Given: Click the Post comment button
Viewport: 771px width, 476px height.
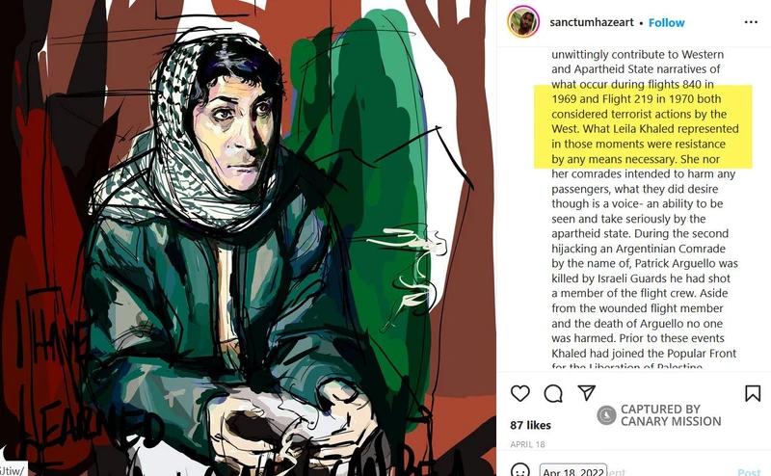Looking at the screenshot, I should (749, 472).
